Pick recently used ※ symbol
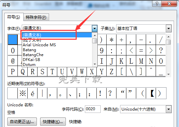This screenshot has width=179, height=127. click(23, 93)
